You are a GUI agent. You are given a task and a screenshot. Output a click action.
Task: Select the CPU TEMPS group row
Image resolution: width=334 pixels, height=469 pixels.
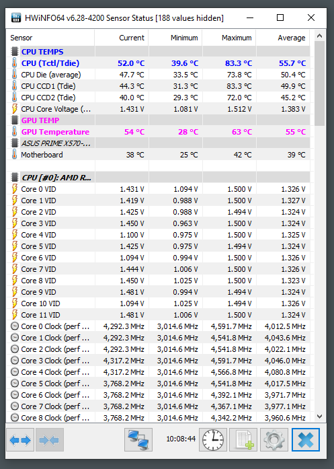click(x=158, y=51)
